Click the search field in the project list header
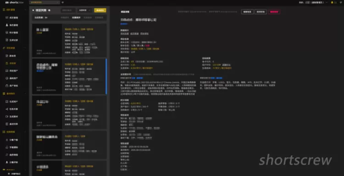This screenshot has width=344, height=176. pos(68,10)
